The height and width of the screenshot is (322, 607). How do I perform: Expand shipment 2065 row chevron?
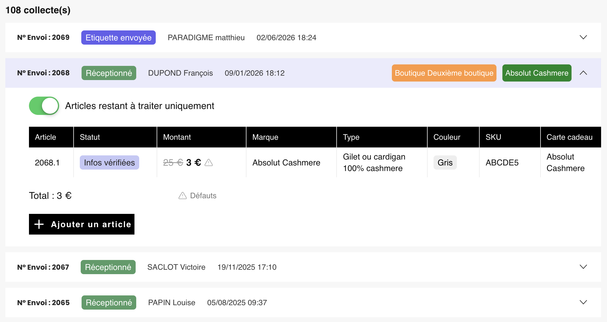(x=583, y=303)
